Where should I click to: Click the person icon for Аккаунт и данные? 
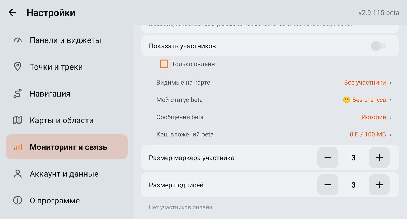[x=18, y=174]
